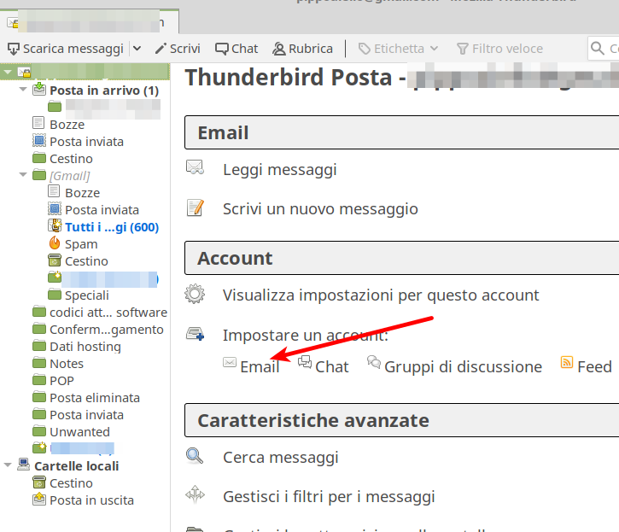Open the Etichetta tag dropdown
619x532 pixels.
(x=399, y=49)
